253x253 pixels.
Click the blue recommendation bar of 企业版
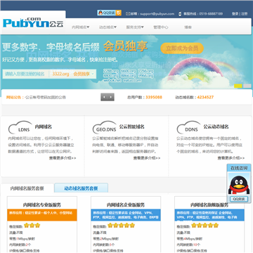pyautogui.click(x=126, y=215)
